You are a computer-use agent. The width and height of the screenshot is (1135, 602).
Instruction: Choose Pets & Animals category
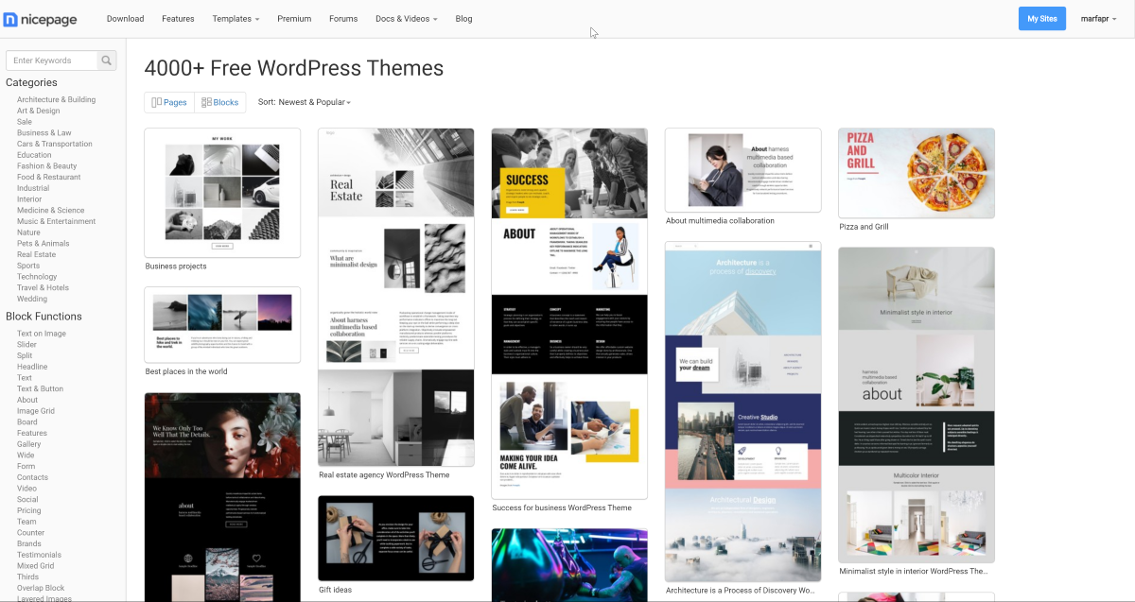click(x=43, y=243)
